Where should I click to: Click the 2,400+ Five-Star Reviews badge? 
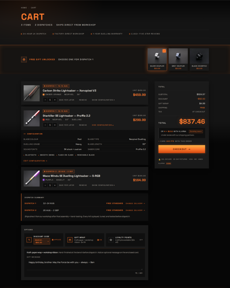click(145, 34)
